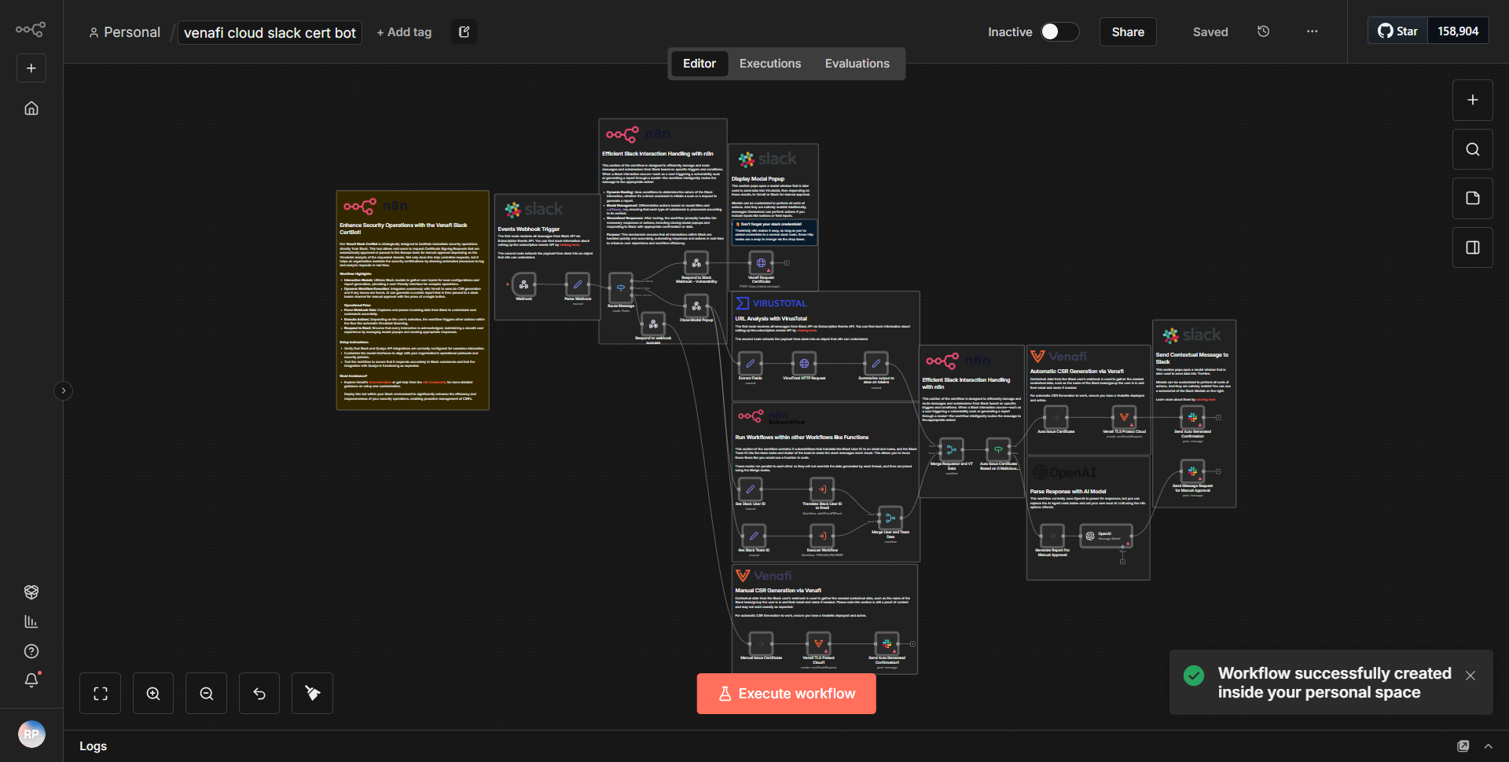View the 158,904 GitHub stars count
1509x762 pixels.
click(1458, 31)
